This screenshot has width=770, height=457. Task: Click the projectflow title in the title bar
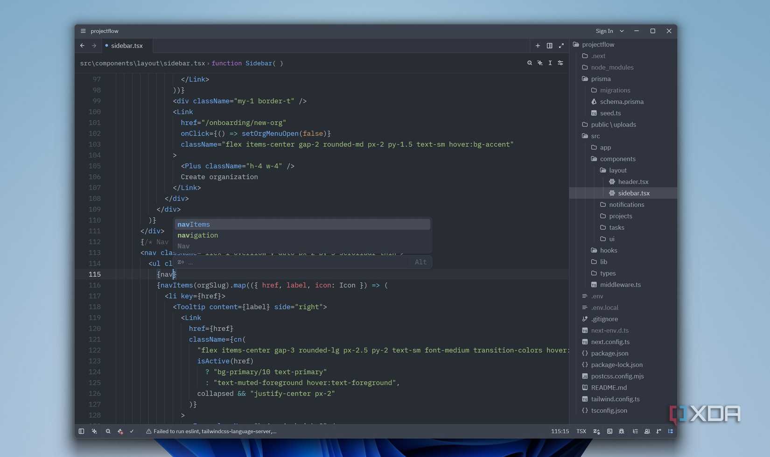pos(105,31)
